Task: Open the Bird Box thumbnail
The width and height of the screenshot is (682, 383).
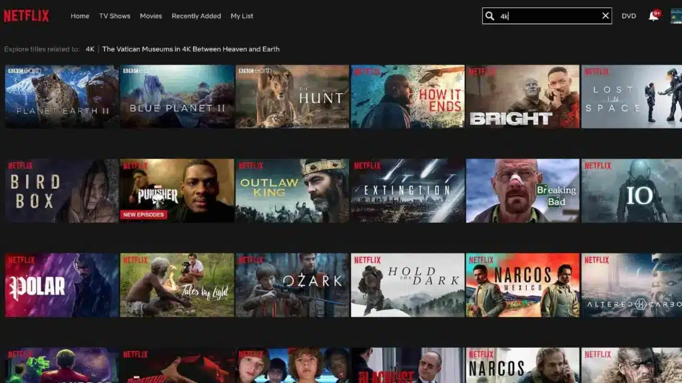Action: [x=61, y=191]
